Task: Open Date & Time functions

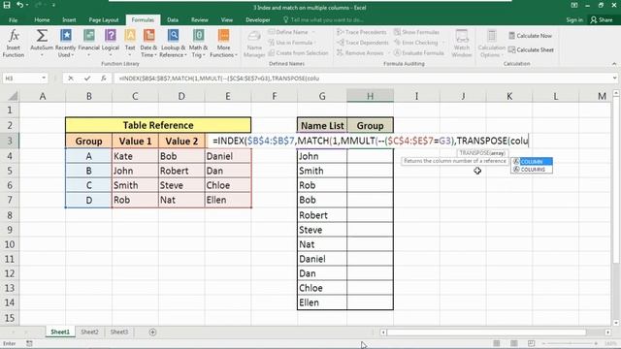Action: [148, 44]
